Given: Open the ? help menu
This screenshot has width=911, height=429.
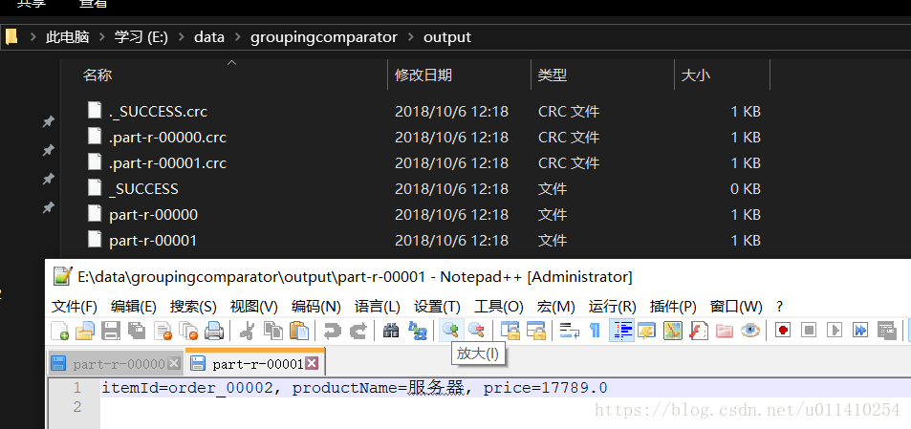Looking at the screenshot, I should tap(780, 307).
